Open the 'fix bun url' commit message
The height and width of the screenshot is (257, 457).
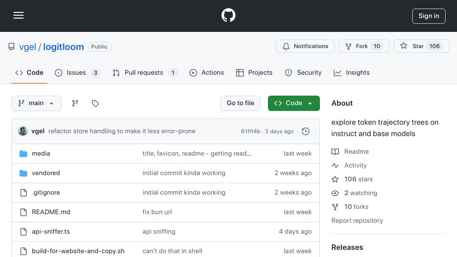coord(157,212)
